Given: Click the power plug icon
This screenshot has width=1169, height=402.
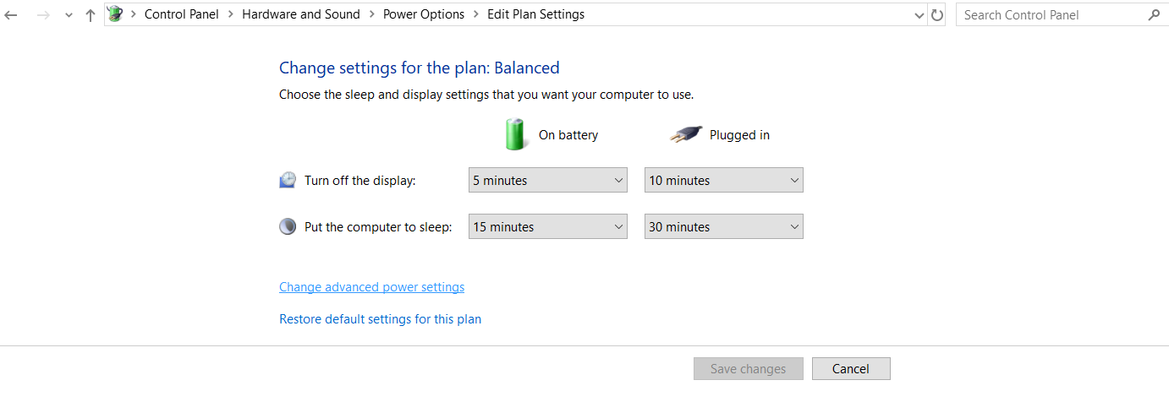Looking at the screenshot, I should click(686, 134).
